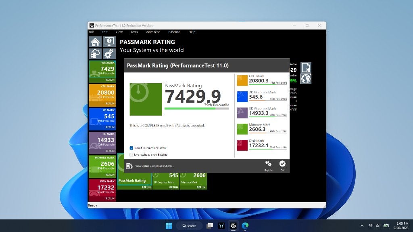Open the Baseline menu

(174, 32)
